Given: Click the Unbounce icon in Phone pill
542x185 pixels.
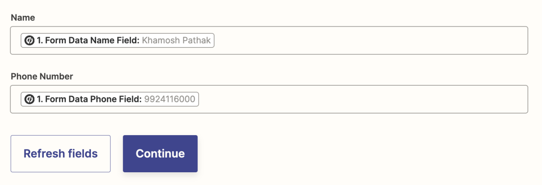Looking at the screenshot, I should click(x=29, y=99).
